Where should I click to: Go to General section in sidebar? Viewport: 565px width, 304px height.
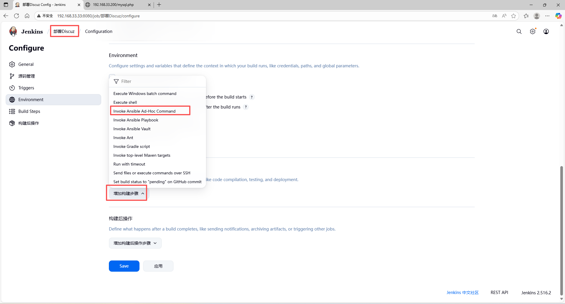tap(53, 64)
